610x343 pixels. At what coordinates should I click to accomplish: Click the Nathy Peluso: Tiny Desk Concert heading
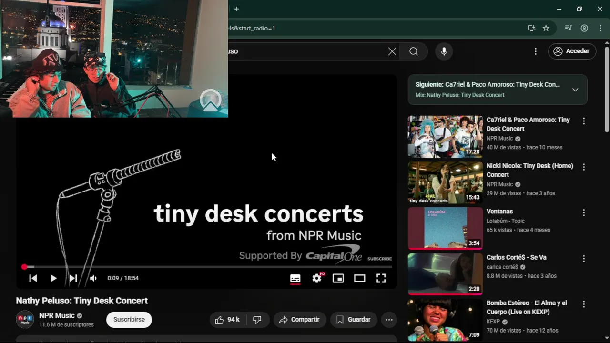click(82, 301)
